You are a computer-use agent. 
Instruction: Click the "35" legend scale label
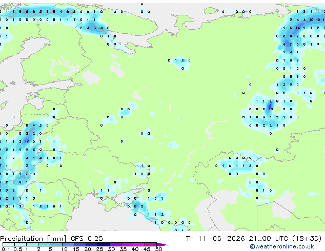123,249
